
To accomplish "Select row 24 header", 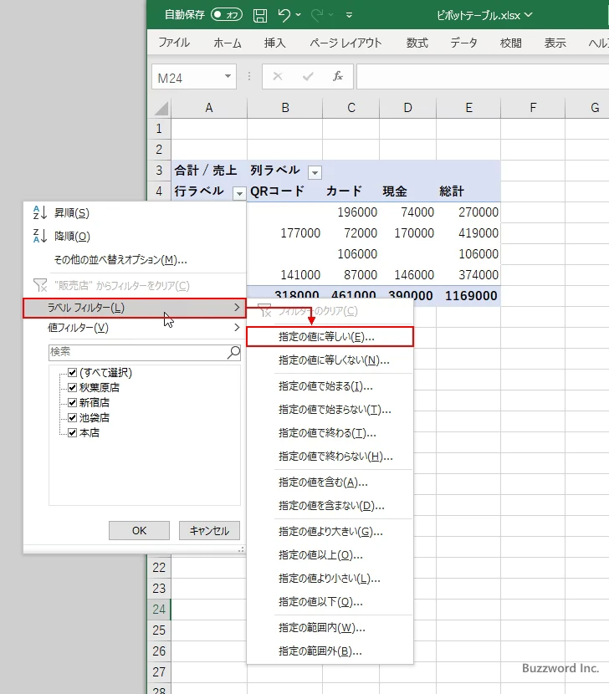I will [x=159, y=609].
